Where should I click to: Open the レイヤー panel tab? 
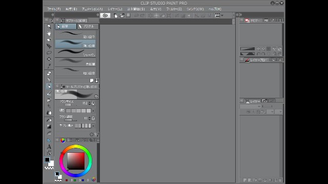tap(253, 101)
